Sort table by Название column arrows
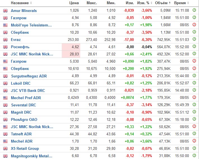The height and width of the screenshot is (159, 199). pos(31,3)
